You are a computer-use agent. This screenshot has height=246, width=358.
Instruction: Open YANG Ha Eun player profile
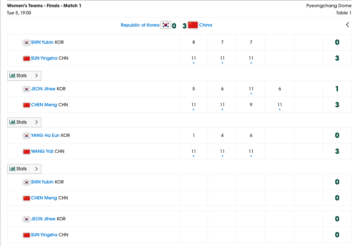click(45, 135)
